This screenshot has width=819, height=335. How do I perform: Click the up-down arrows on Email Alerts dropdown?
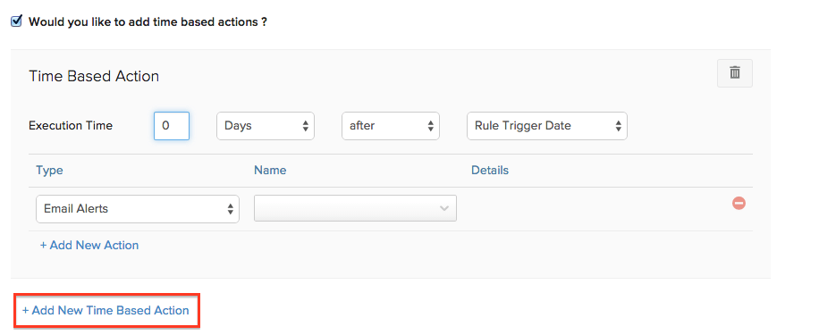pos(230,209)
